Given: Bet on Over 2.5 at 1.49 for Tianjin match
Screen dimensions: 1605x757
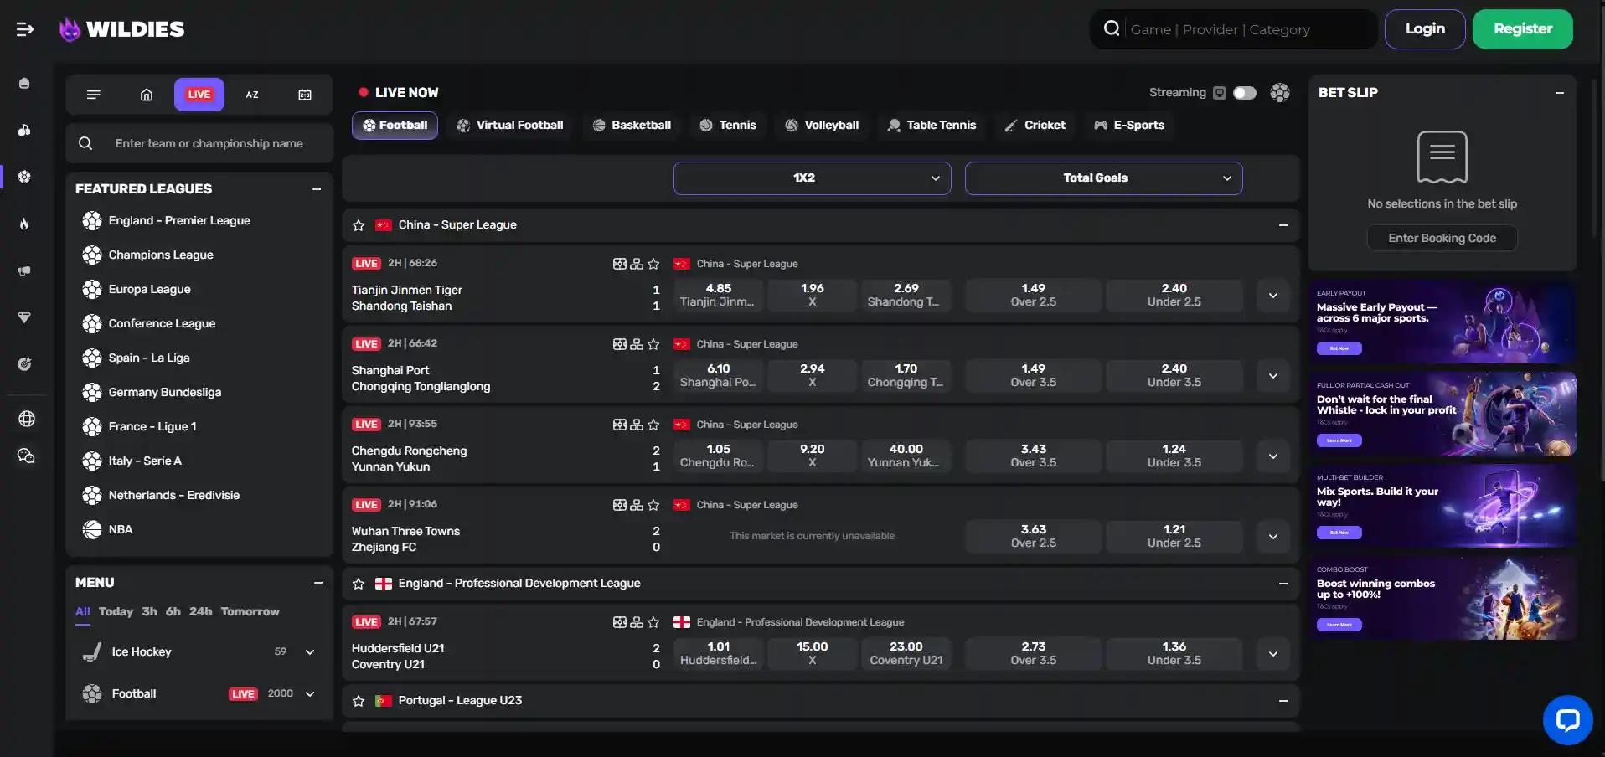Looking at the screenshot, I should (1034, 296).
